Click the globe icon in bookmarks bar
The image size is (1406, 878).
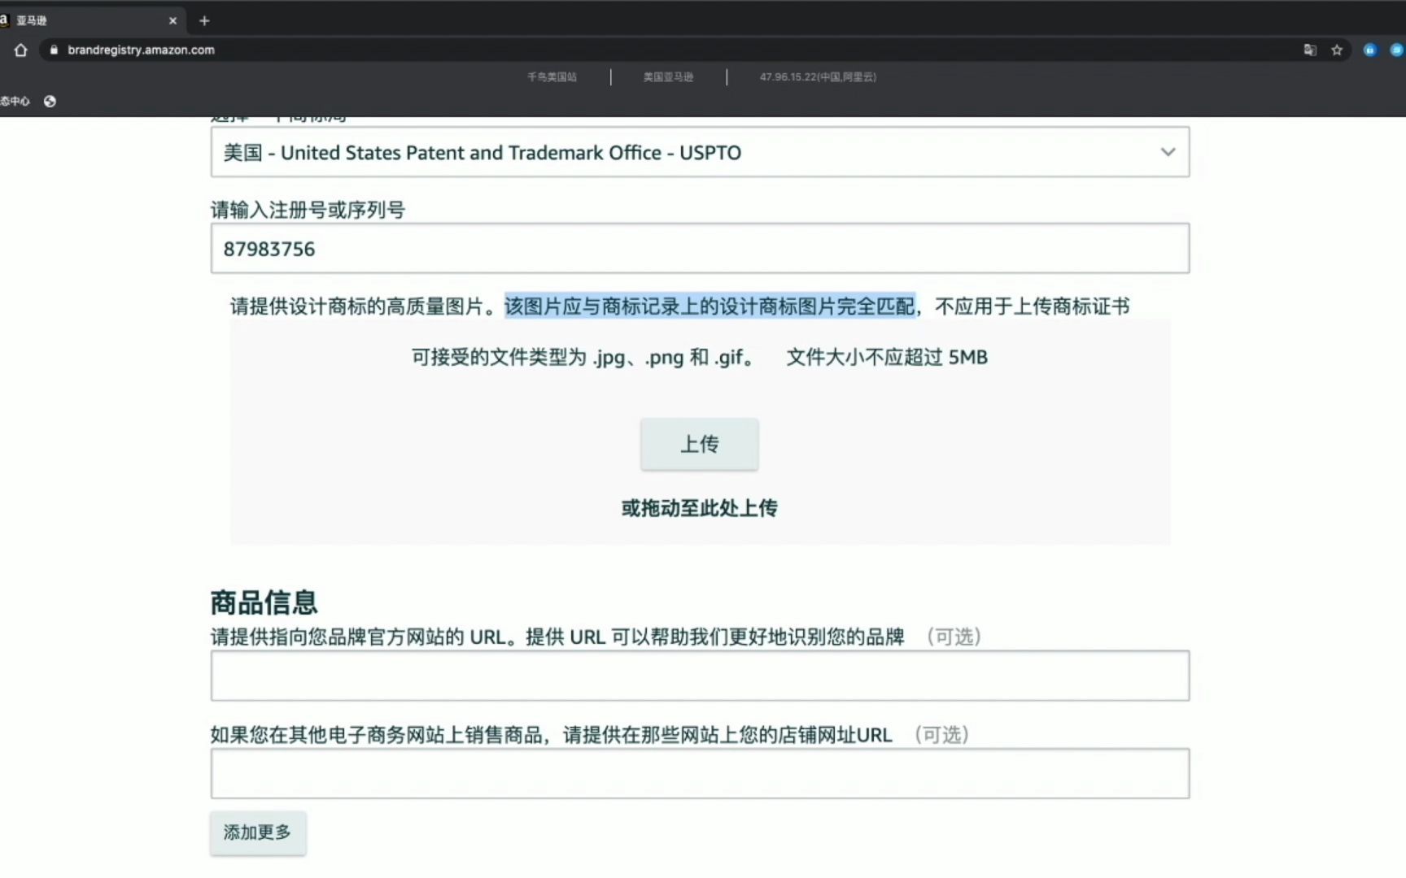(x=50, y=101)
